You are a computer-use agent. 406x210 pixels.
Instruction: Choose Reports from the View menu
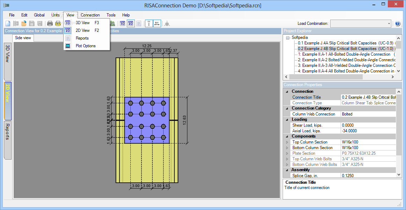87,38
